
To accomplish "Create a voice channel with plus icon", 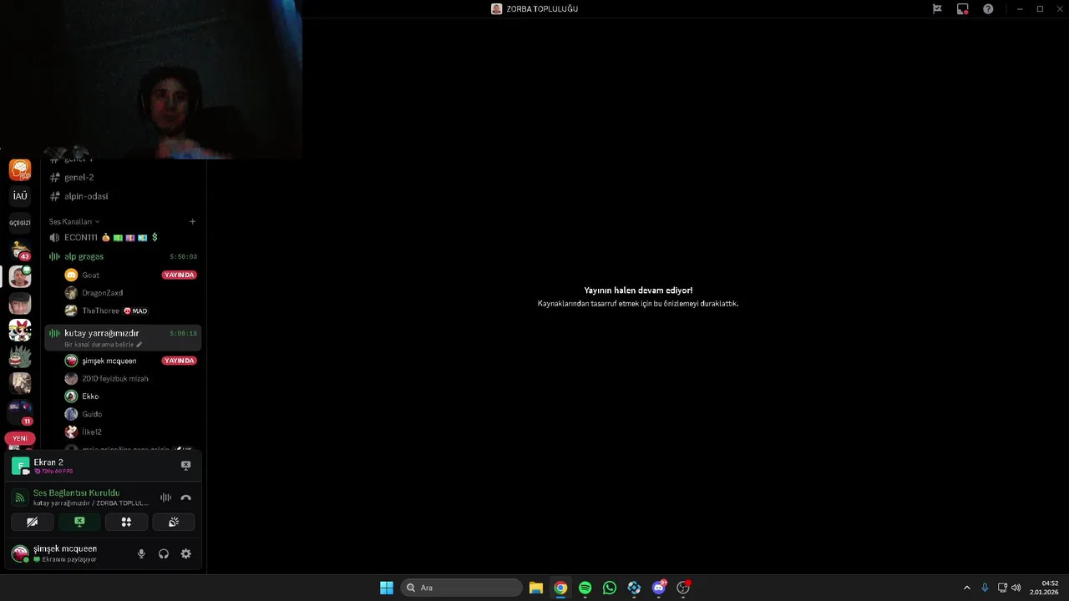I will tap(192, 222).
